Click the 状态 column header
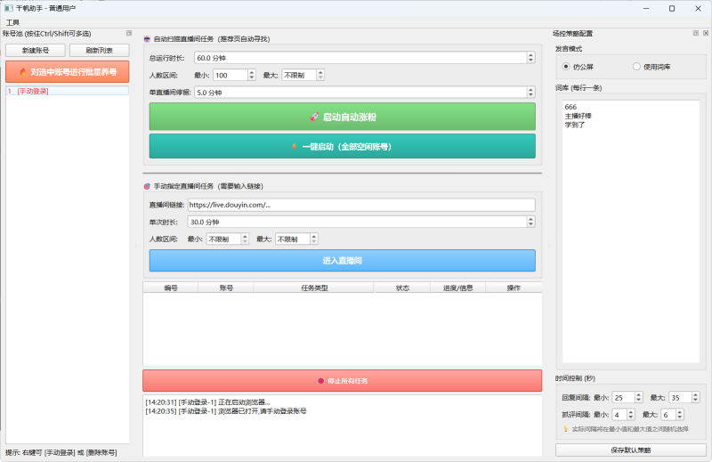The height and width of the screenshot is (462, 712). coord(402,288)
